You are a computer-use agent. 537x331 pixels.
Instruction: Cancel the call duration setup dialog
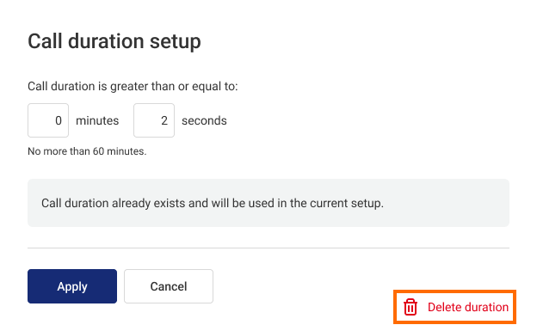[x=169, y=286]
